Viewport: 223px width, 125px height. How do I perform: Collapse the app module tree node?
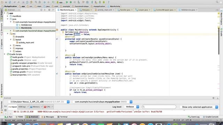point(5,13)
